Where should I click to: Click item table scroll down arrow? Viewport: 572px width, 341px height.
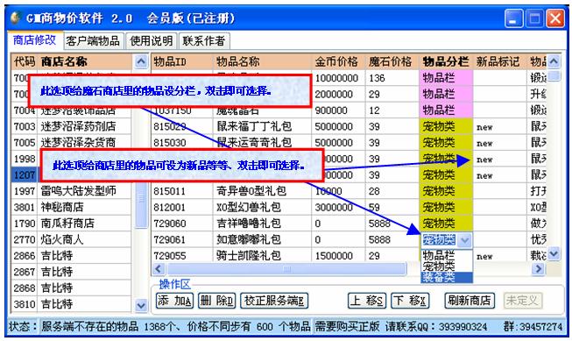[x=554, y=253]
